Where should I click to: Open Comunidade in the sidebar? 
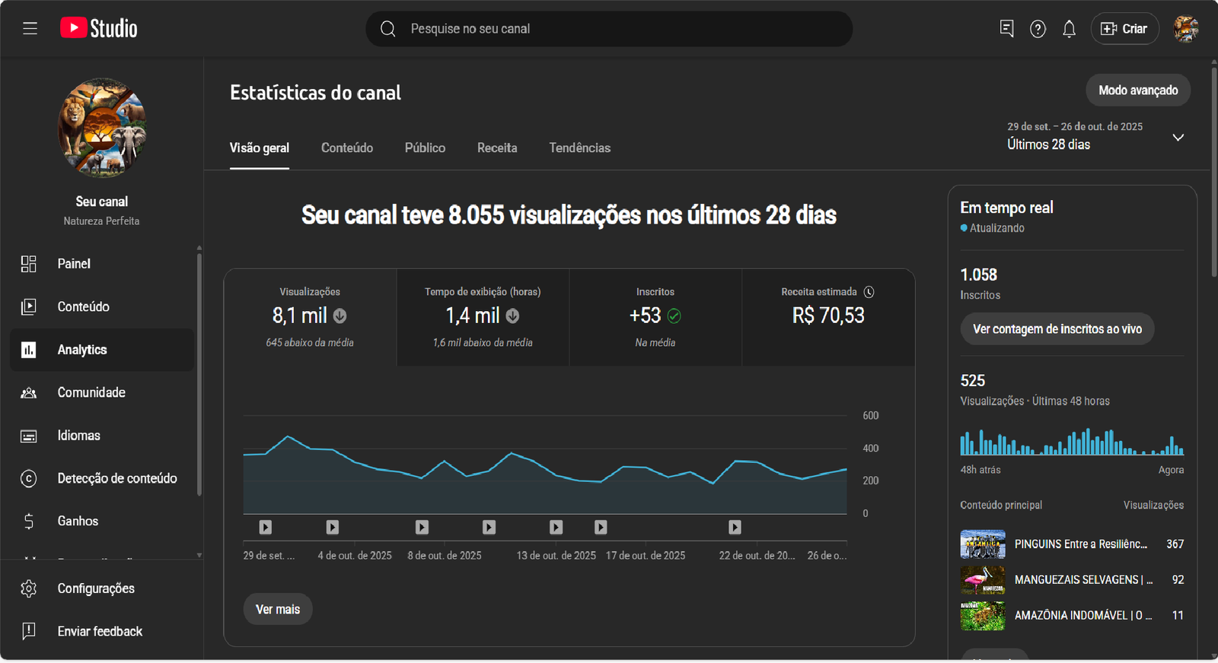tap(102, 392)
